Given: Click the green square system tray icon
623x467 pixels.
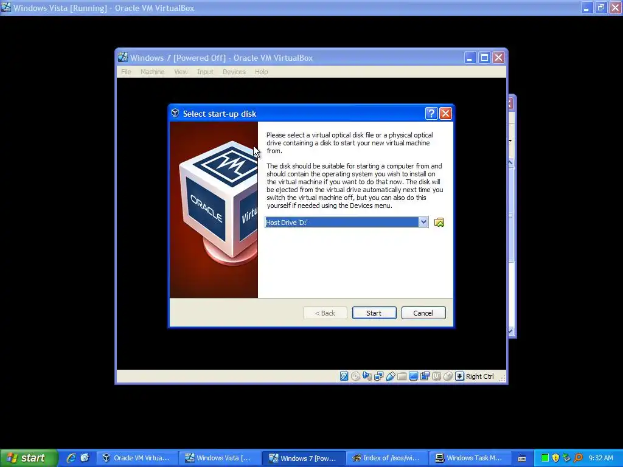Looking at the screenshot, I should pyautogui.click(x=545, y=458).
